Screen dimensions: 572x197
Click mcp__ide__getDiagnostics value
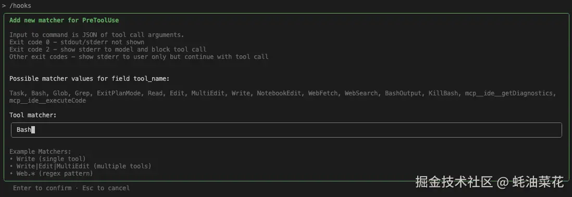pos(508,93)
